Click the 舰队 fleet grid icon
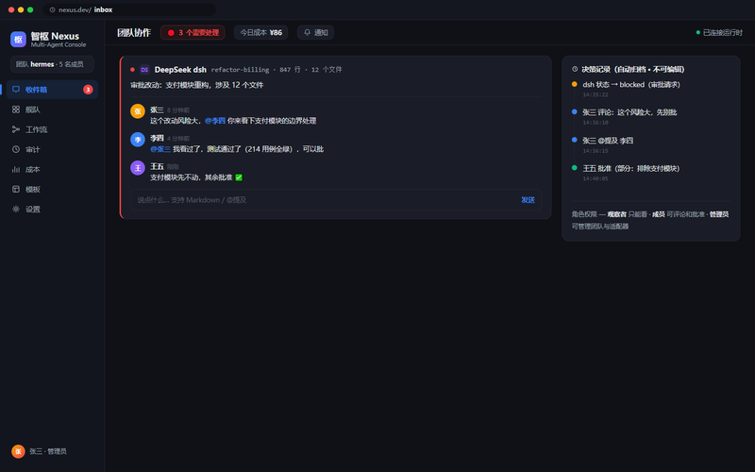The image size is (755, 472). tap(16, 110)
